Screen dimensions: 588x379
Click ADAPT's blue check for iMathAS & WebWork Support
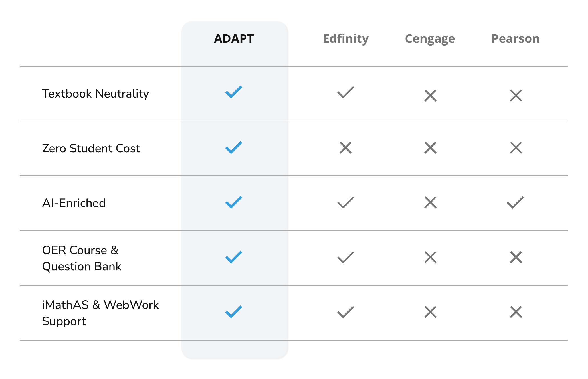(233, 312)
